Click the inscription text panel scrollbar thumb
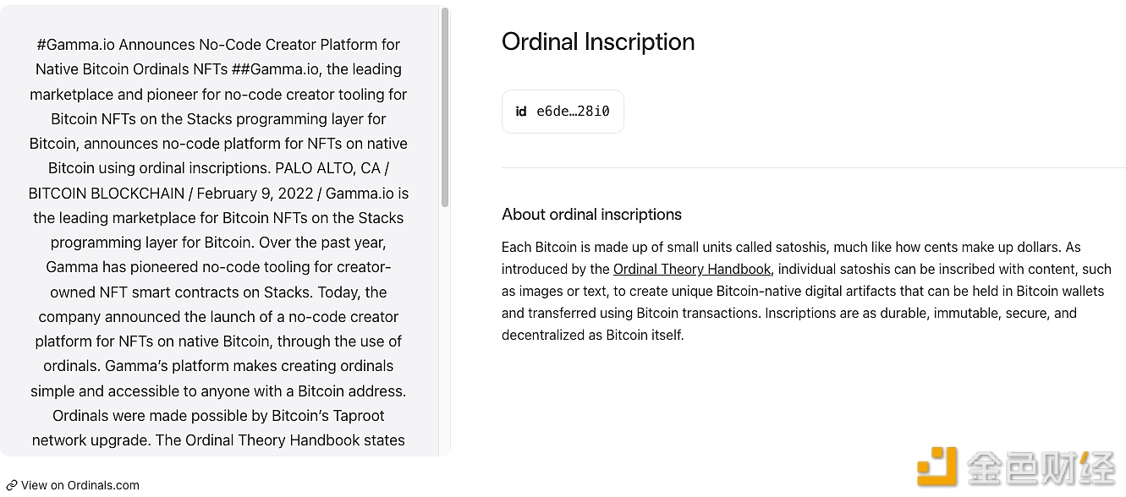The width and height of the screenshot is (1126, 497). point(445,107)
